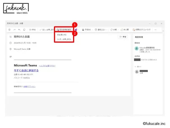Click the ribbon collapse chevron beside the toolbar
The height and width of the screenshot is (128, 170).
163,31
